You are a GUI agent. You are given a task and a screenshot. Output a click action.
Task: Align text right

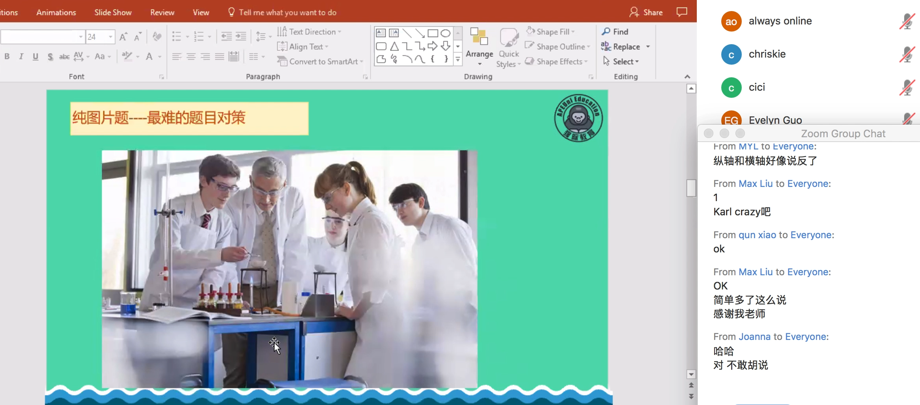pyautogui.click(x=205, y=57)
